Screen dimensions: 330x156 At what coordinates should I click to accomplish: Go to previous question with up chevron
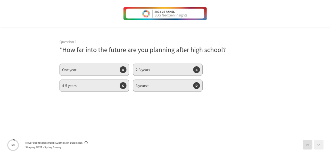[307, 145]
